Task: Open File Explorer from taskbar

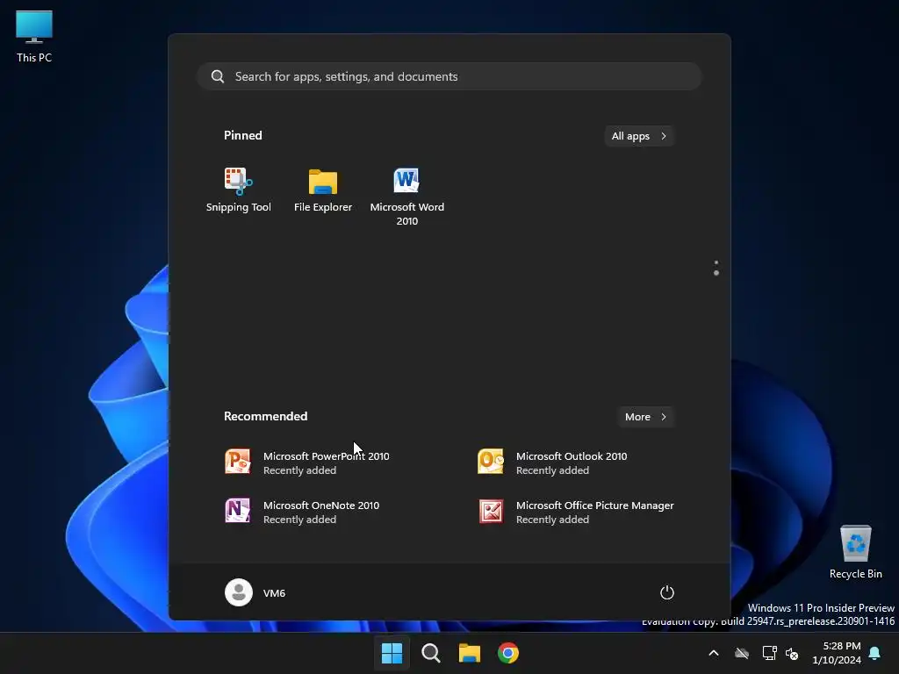Action: 469,653
